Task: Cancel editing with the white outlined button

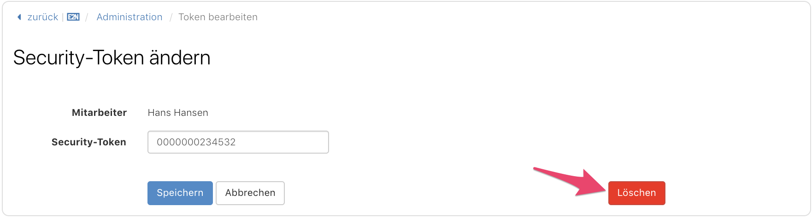Action: (250, 193)
